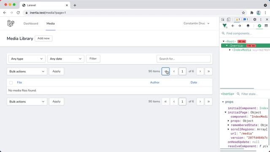Collapse the Root component tree node

point(224,41)
